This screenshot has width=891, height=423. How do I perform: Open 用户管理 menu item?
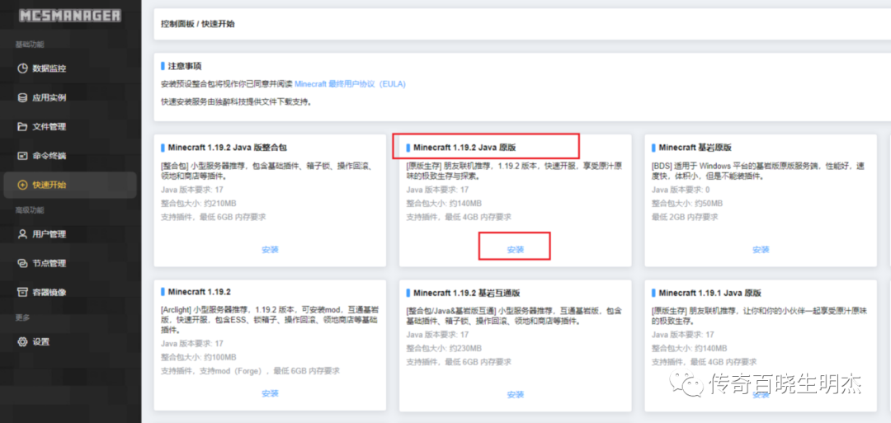pyautogui.click(x=70, y=234)
